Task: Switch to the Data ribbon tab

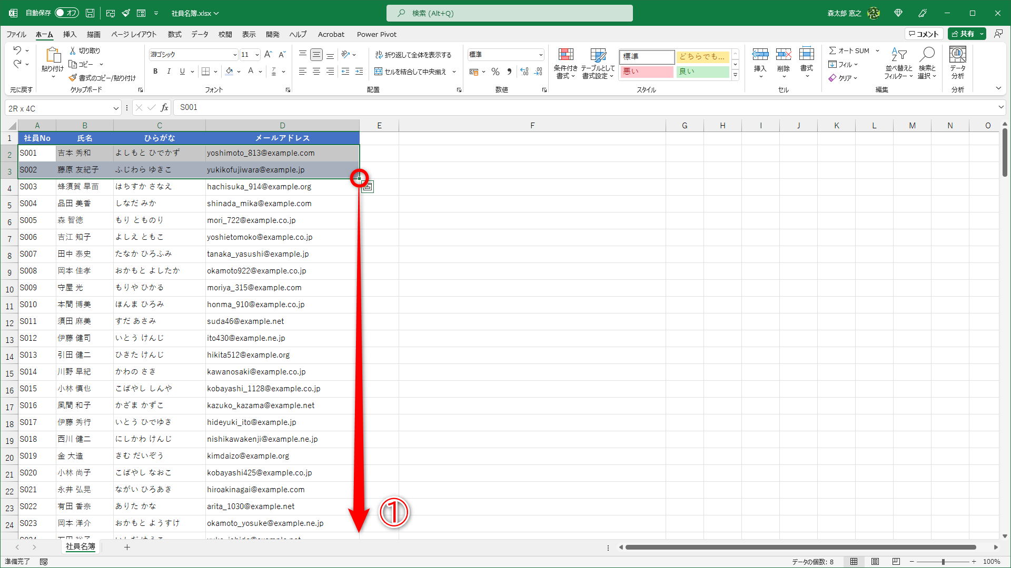Action: coord(200,34)
